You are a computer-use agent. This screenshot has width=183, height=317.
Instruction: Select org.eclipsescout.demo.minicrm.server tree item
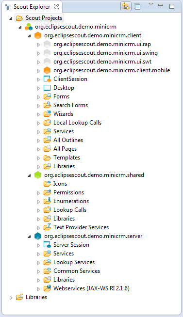coord(93,236)
